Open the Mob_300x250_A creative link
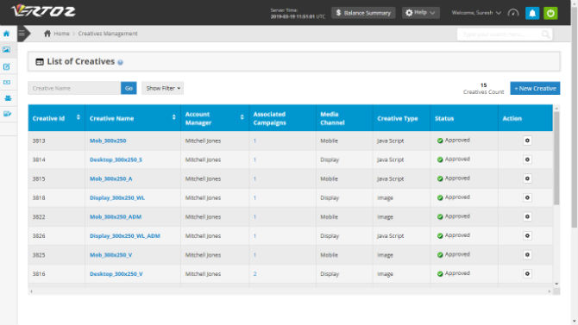The width and height of the screenshot is (578, 325). click(x=111, y=178)
